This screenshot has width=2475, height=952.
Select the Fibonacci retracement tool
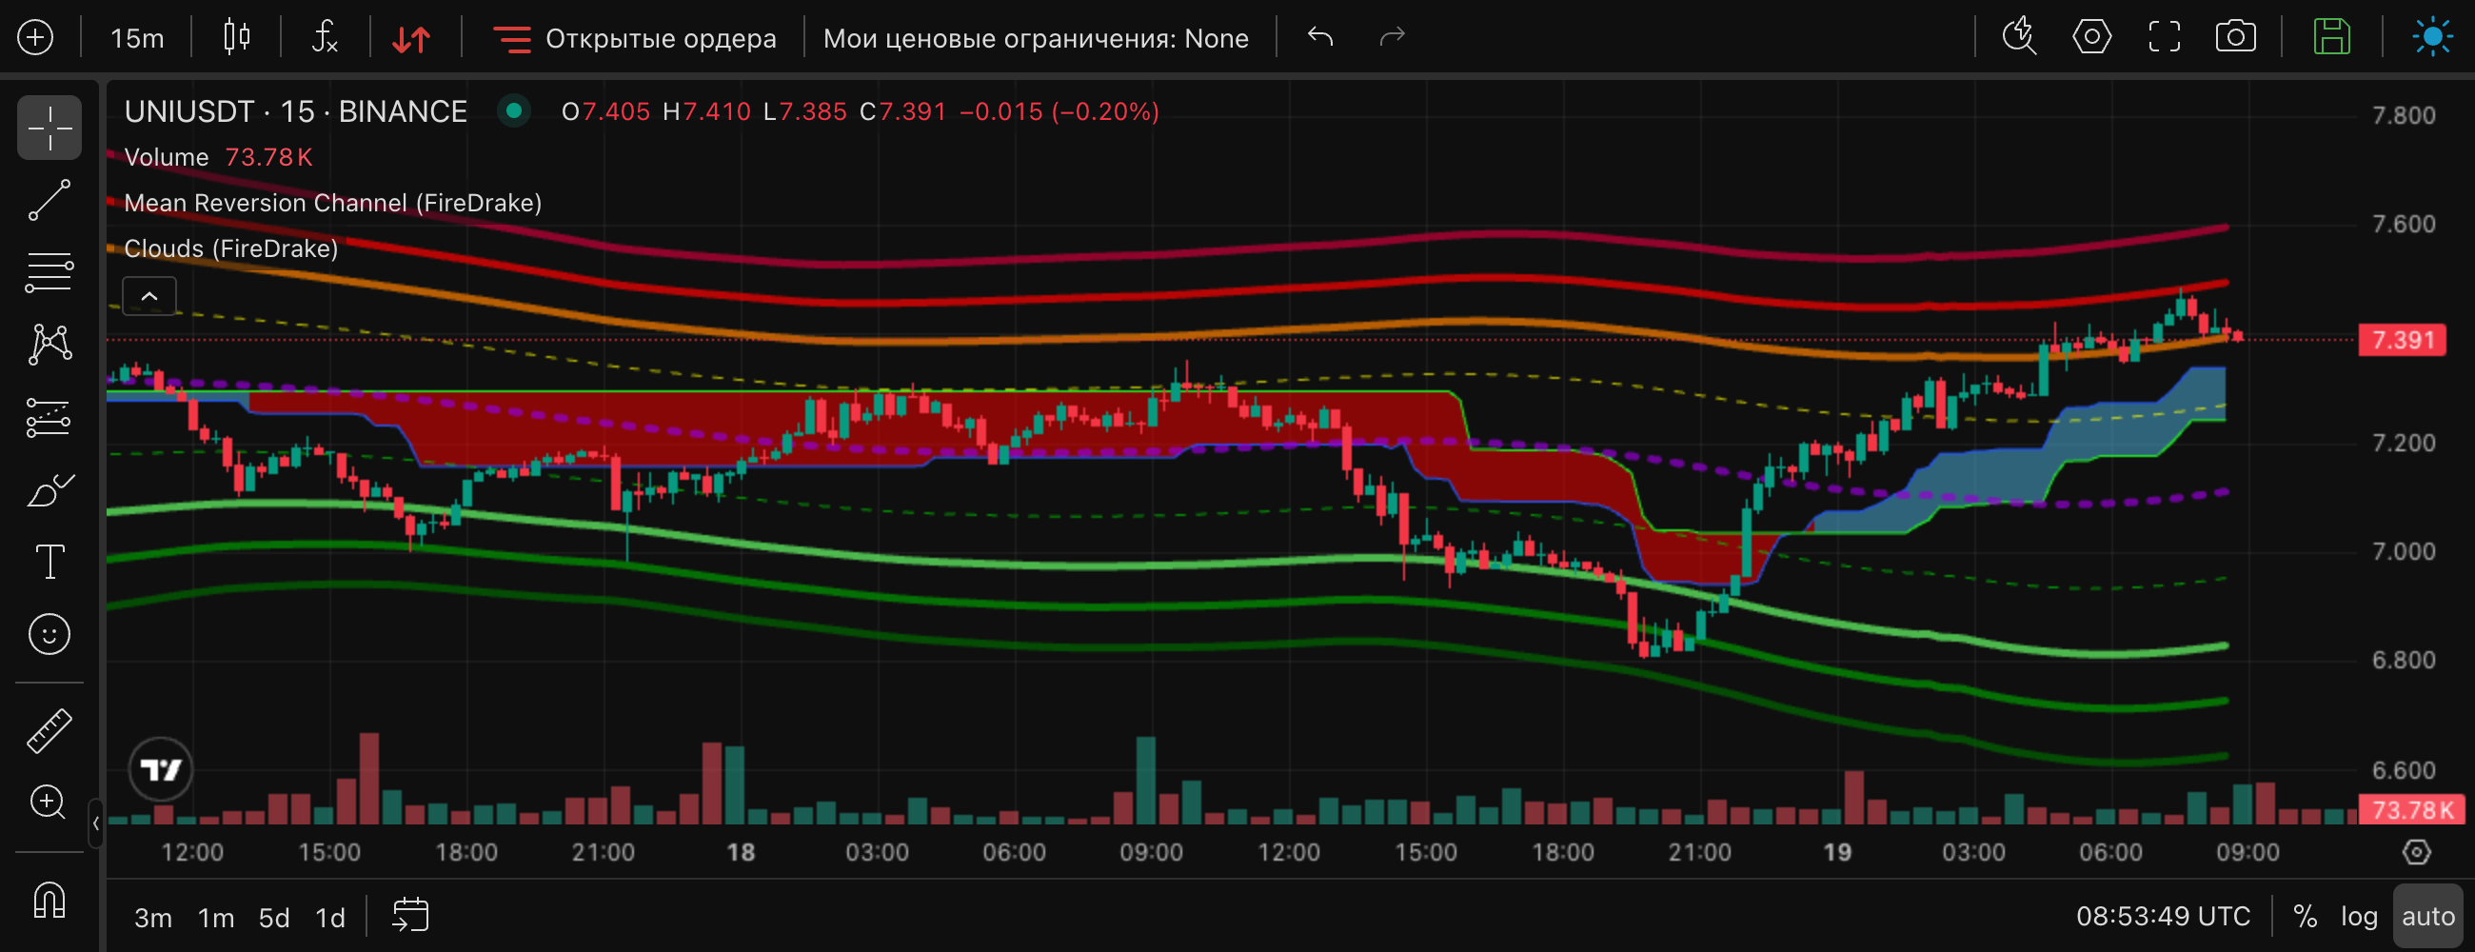(x=49, y=273)
